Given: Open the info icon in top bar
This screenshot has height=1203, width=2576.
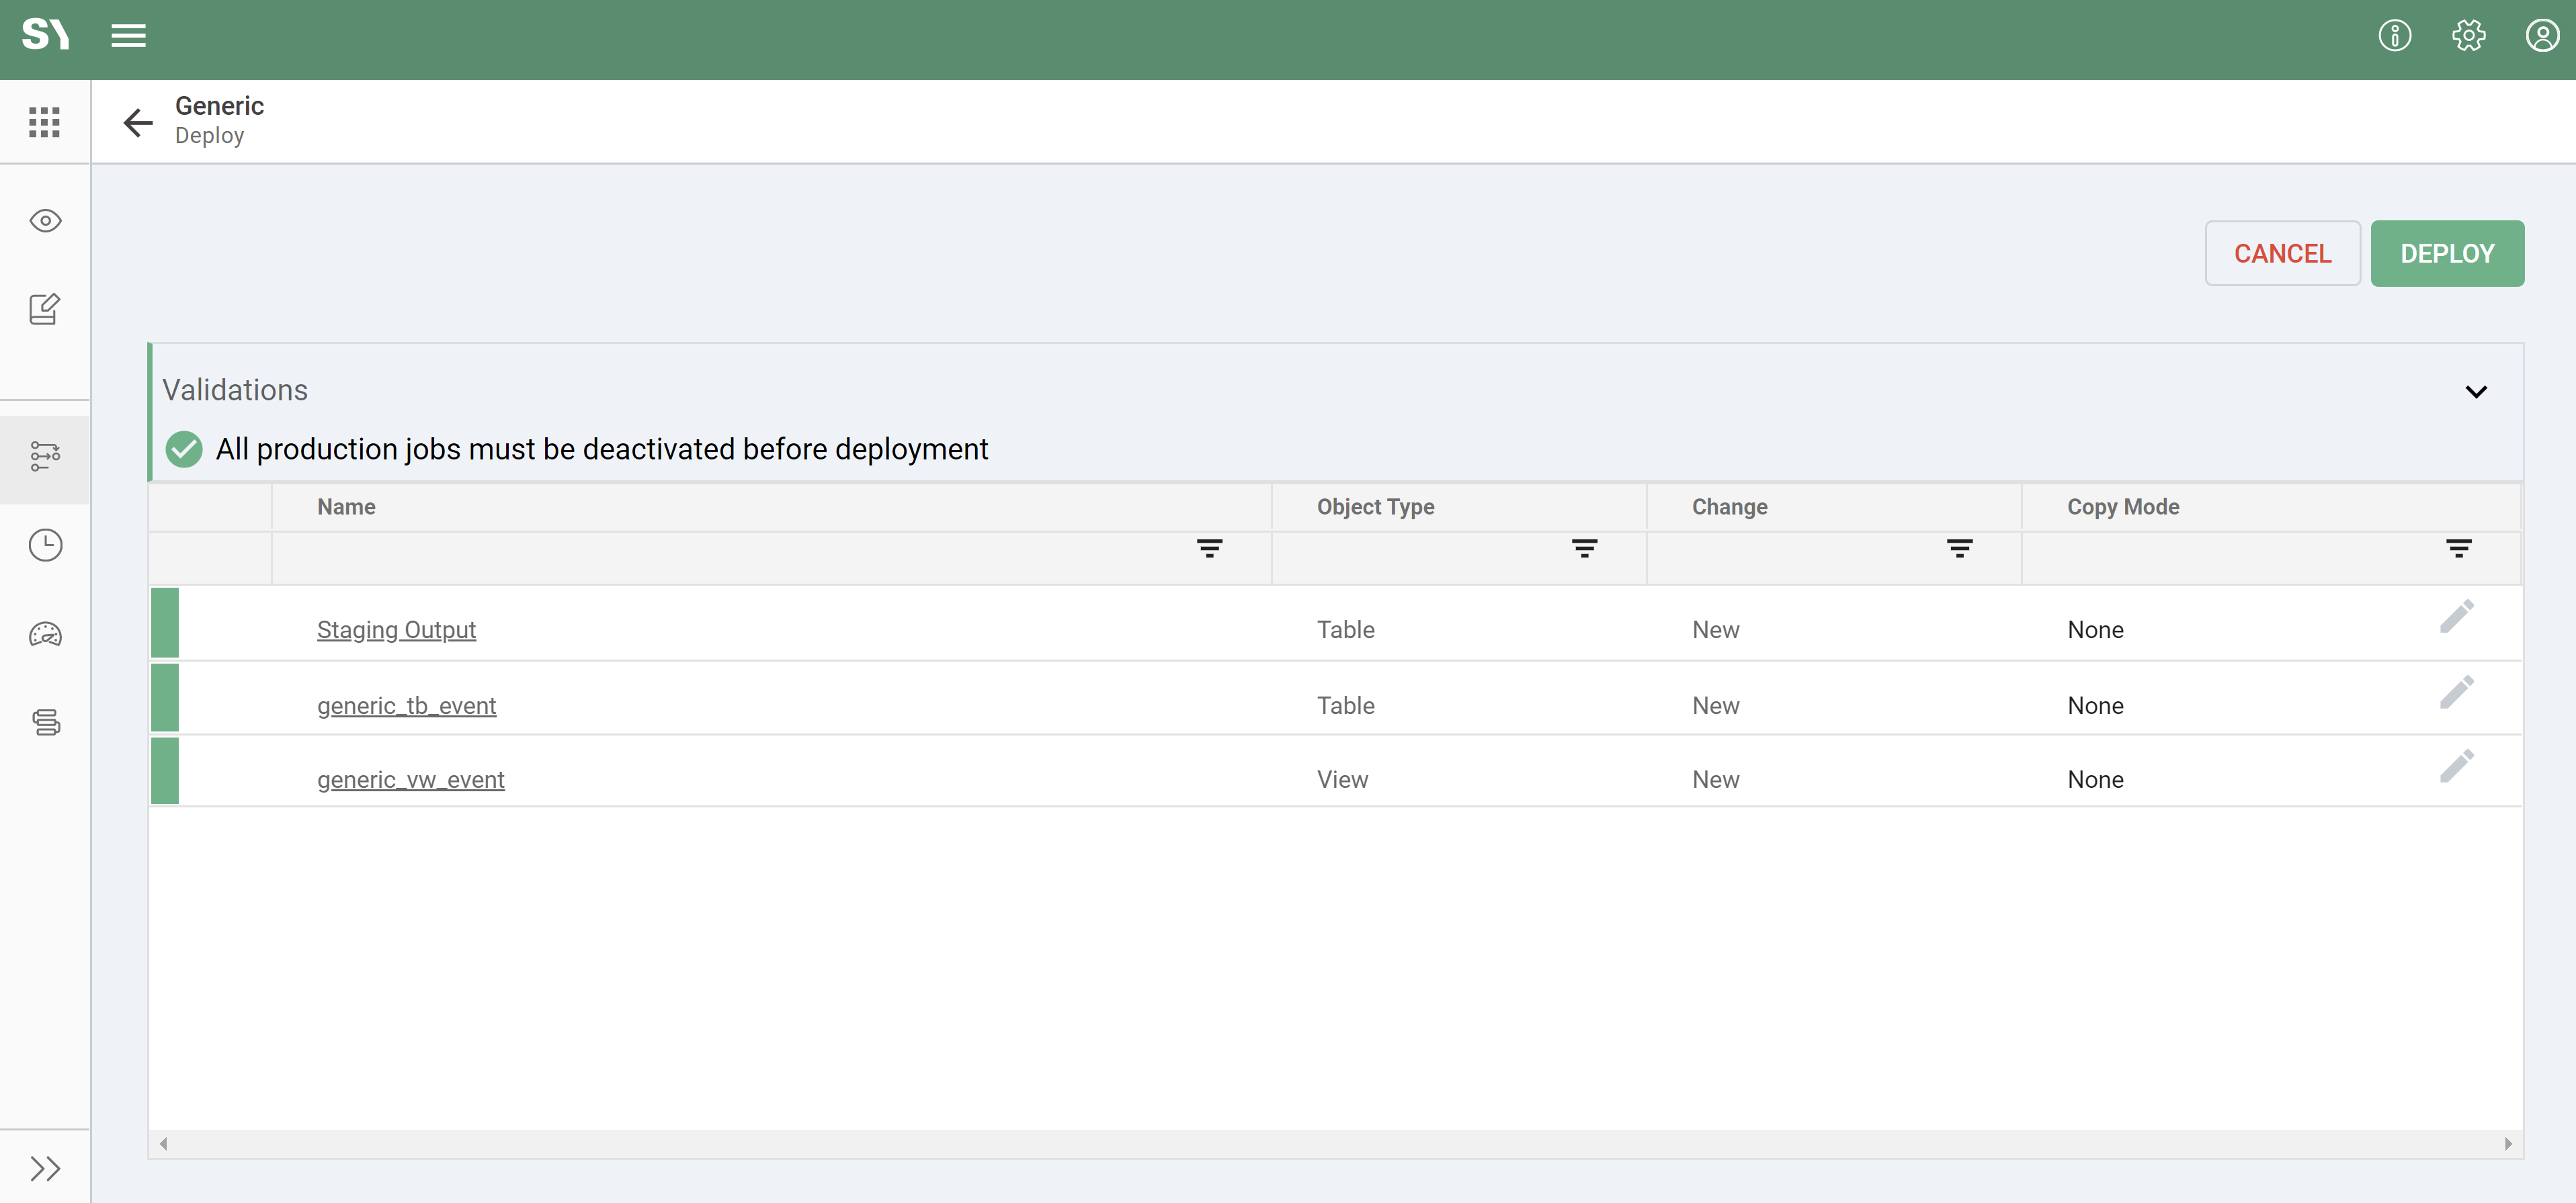Looking at the screenshot, I should point(2394,36).
